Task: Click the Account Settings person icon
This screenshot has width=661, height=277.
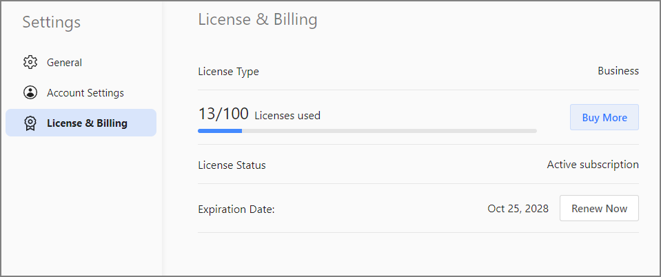Action: [30, 92]
